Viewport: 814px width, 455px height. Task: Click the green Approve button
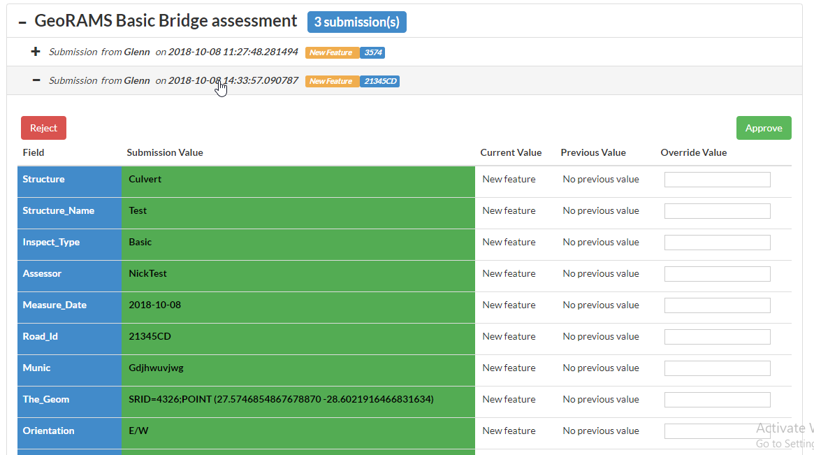pyautogui.click(x=763, y=128)
